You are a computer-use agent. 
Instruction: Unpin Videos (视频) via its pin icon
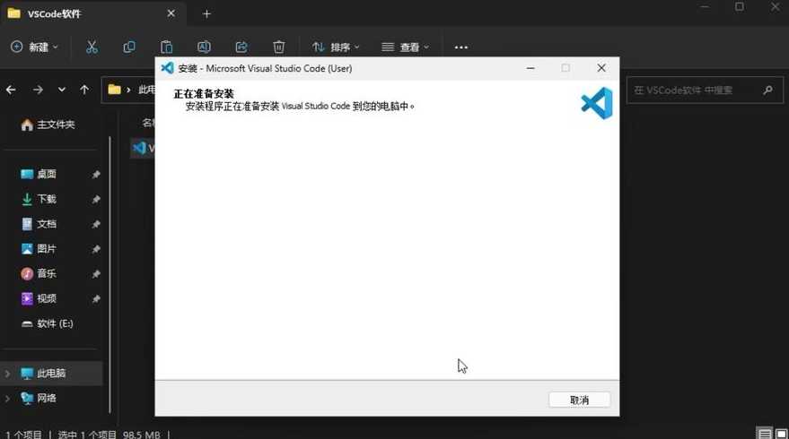click(x=96, y=299)
